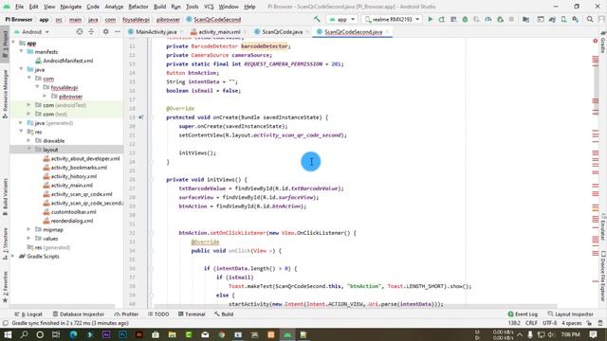Viewport: 607px width, 341px height.
Task: Open the Refactor menu
Action: (x=138, y=7)
